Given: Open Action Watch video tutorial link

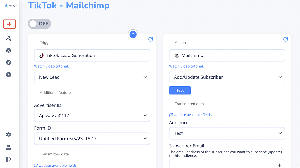Looking at the screenshot, I should tap(186, 66).
